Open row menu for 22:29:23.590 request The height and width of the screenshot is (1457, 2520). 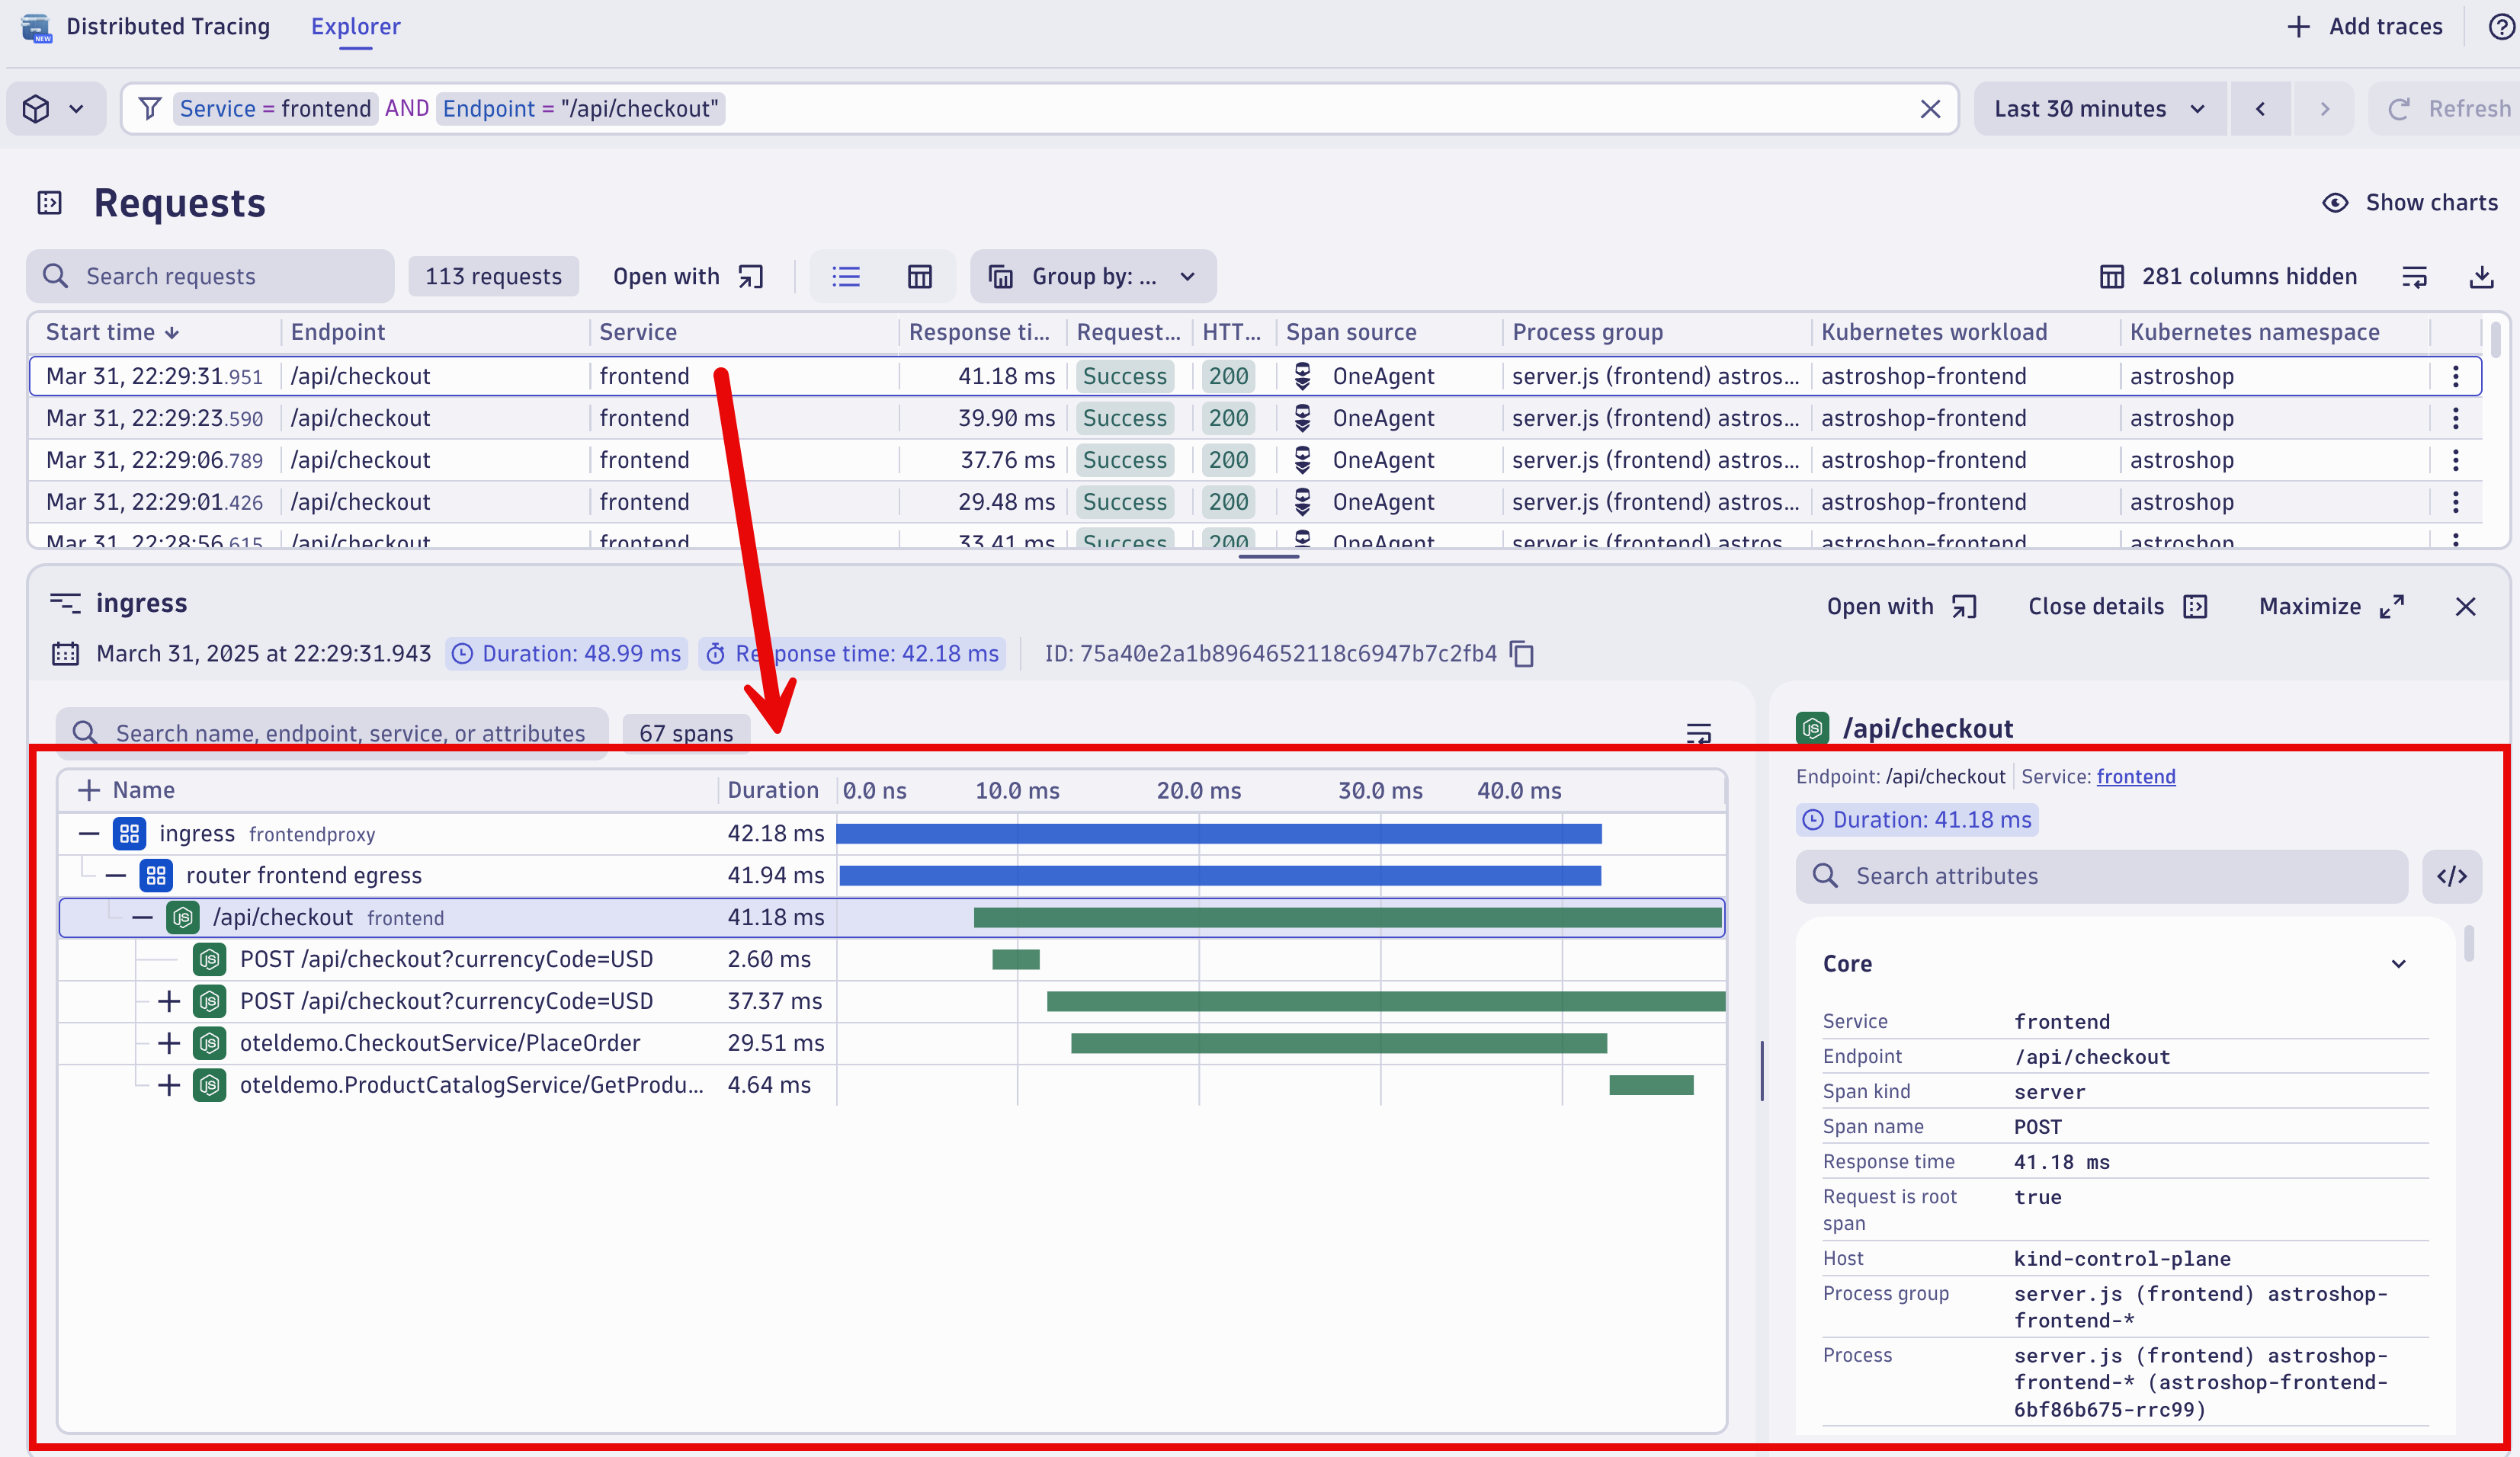pyautogui.click(x=2455, y=418)
